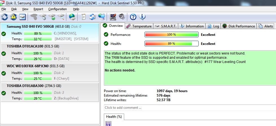Click the blue information bubble icon
The image size is (276, 126).
(x=142, y=17)
